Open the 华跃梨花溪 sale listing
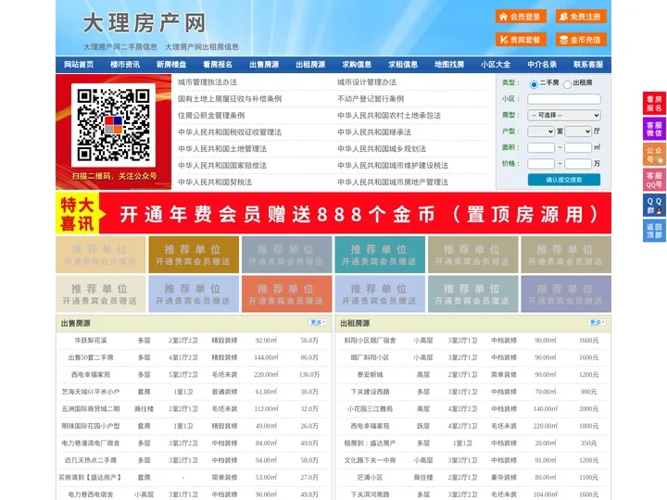Viewport: 667px width, 500px height. pos(91,340)
